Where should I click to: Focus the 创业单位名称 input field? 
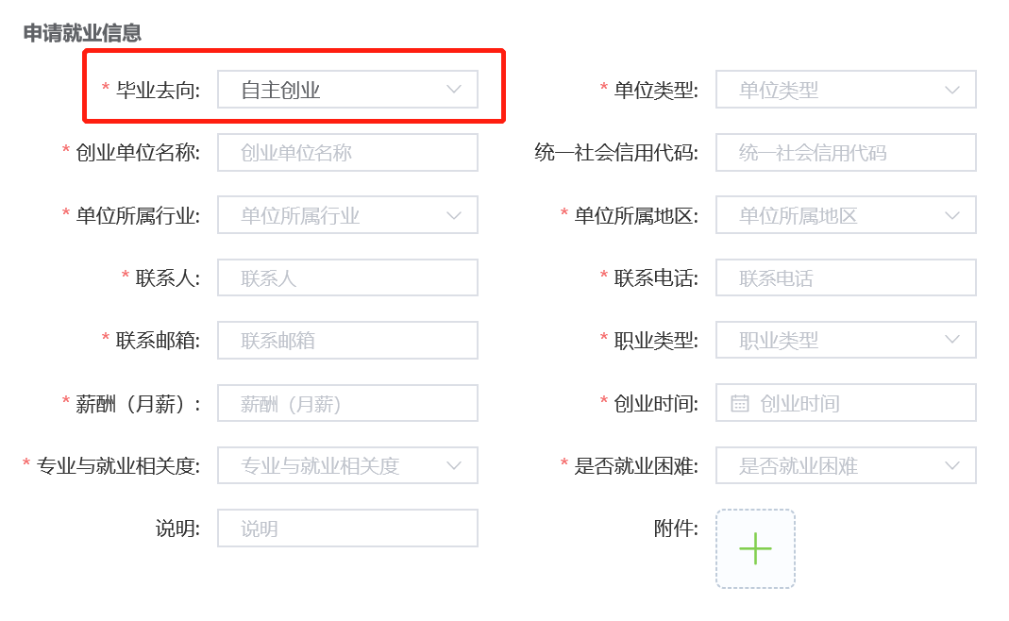point(347,153)
